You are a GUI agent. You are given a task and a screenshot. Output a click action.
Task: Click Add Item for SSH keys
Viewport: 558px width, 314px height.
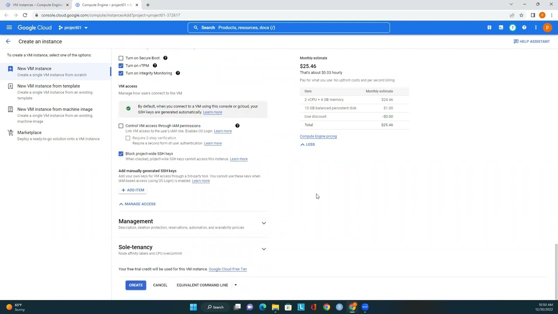point(133,190)
